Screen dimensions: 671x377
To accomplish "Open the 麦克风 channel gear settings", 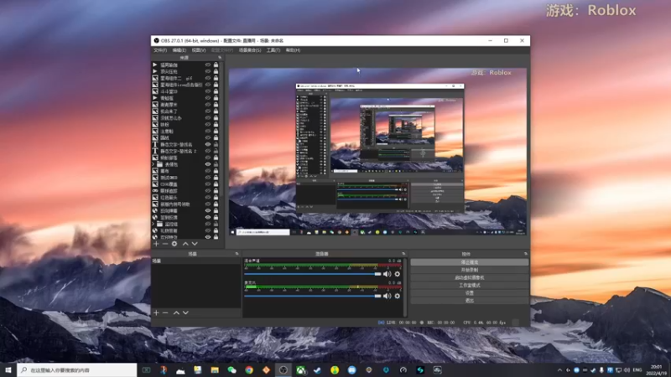I will [397, 296].
